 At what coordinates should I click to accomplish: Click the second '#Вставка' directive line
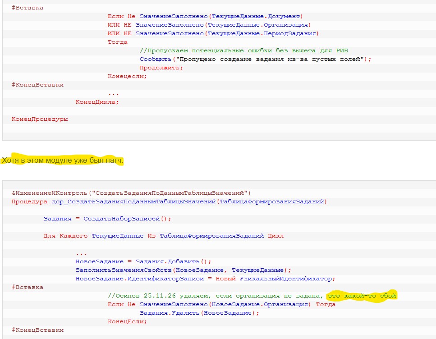pyautogui.click(x=28, y=287)
